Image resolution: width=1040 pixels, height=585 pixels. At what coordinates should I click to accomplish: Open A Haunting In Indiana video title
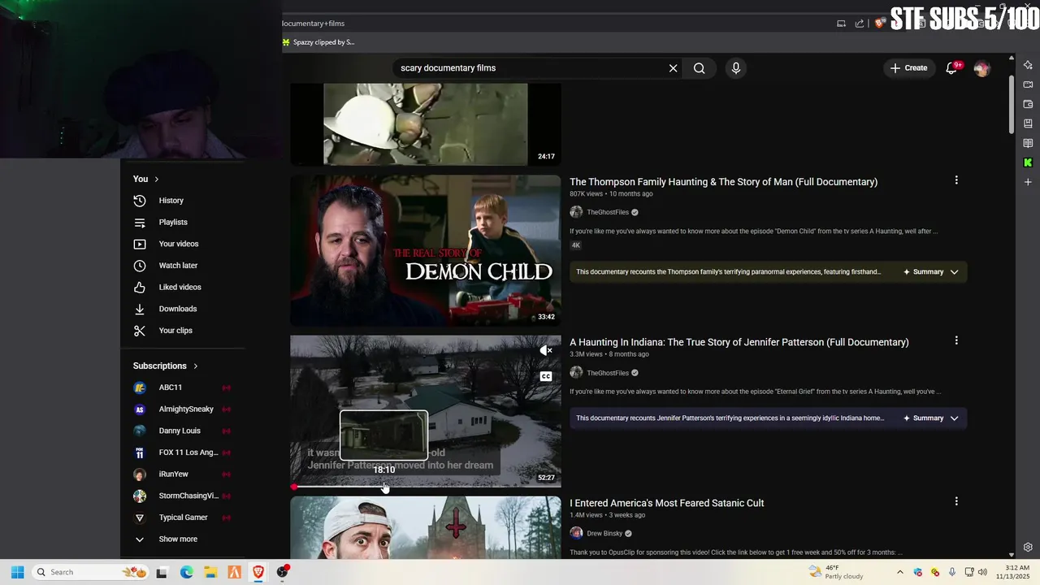click(x=739, y=342)
